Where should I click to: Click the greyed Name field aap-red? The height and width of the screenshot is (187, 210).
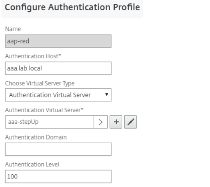[x=58, y=41]
